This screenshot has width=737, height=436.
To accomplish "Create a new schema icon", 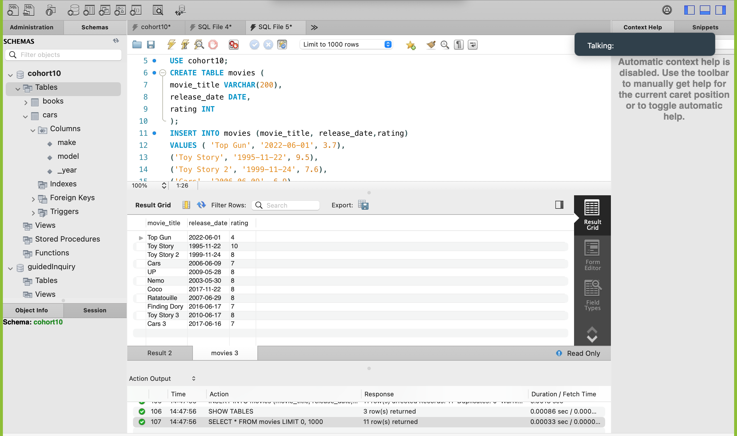I will pyautogui.click(x=73, y=10).
